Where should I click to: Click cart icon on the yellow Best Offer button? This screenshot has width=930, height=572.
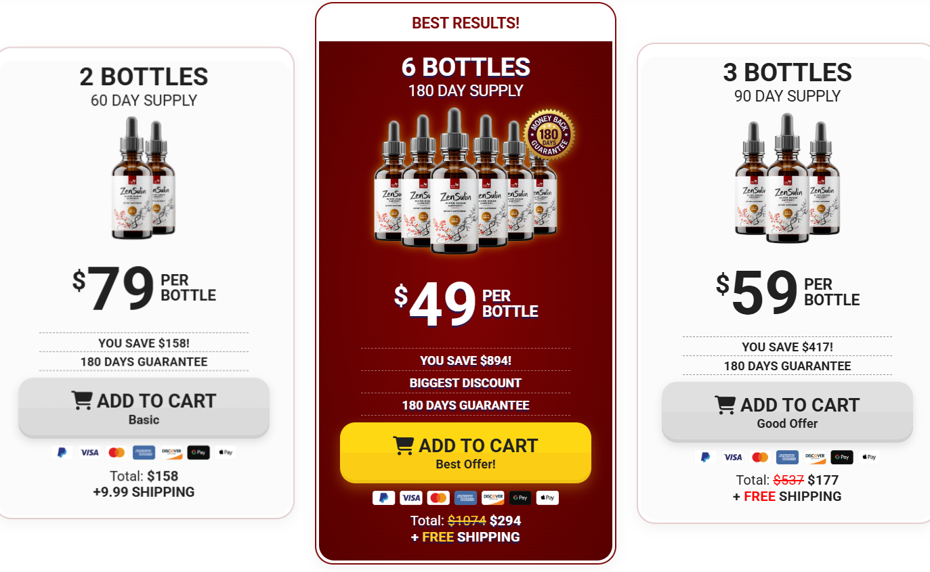point(404,445)
